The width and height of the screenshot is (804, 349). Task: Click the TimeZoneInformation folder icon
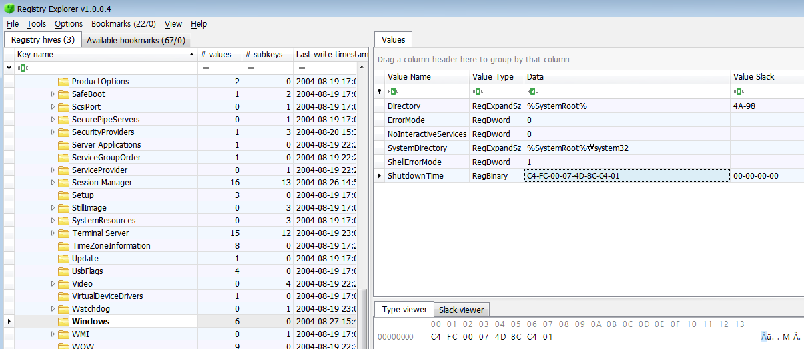click(63, 246)
